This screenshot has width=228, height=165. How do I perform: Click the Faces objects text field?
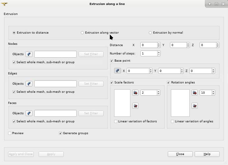pyautogui.click(x=56, y=113)
